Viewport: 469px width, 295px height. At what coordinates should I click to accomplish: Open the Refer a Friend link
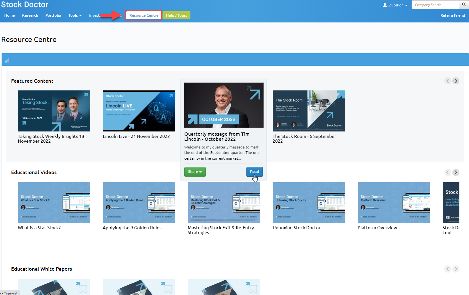click(x=452, y=15)
